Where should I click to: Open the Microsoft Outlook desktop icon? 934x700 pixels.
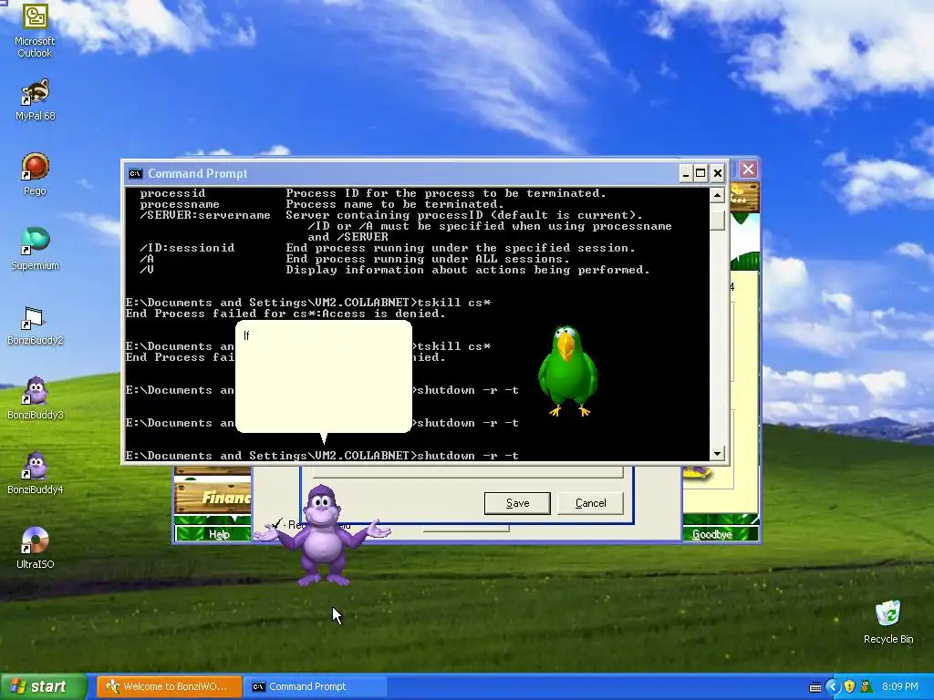(35, 30)
